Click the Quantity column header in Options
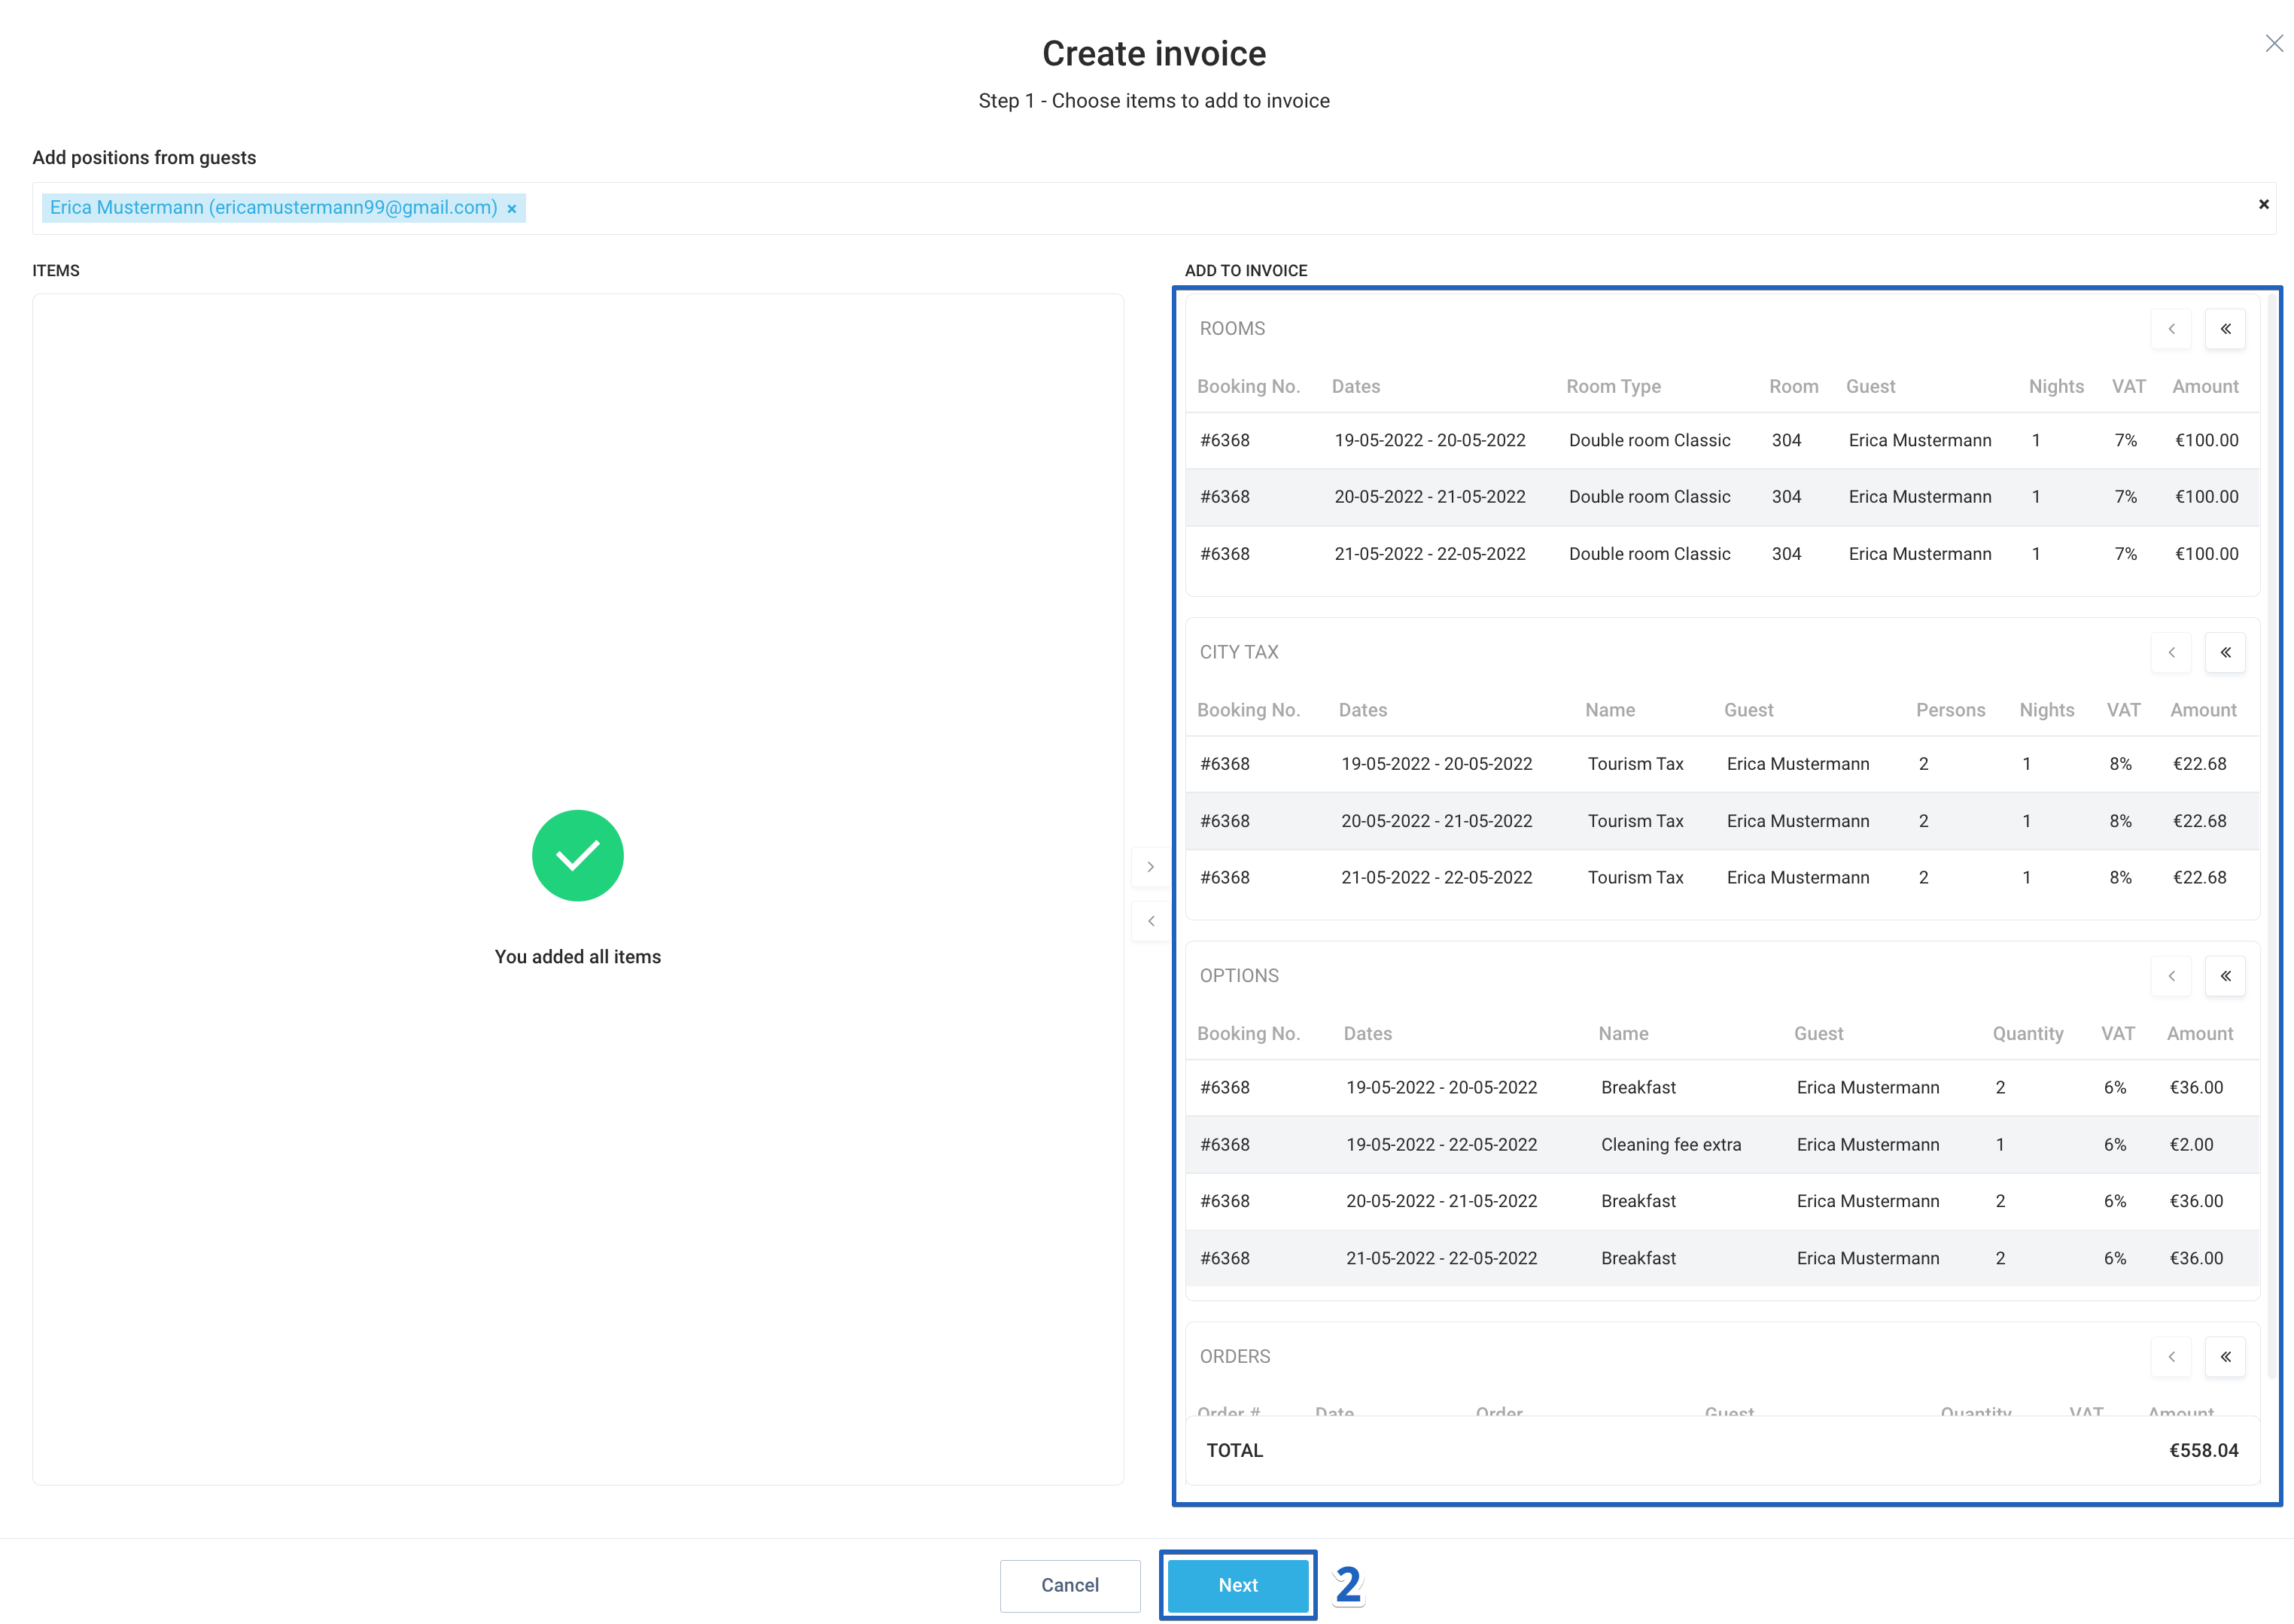The height and width of the screenshot is (1624, 2294). pyautogui.click(x=2027, y=1034)
